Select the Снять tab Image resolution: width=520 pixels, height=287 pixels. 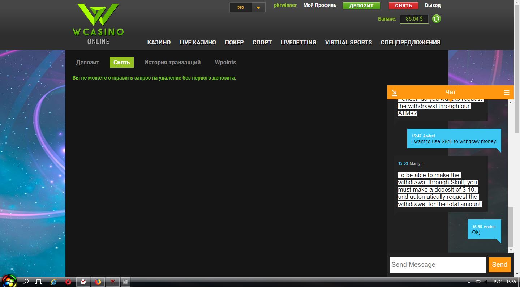(x=122, y=62)
